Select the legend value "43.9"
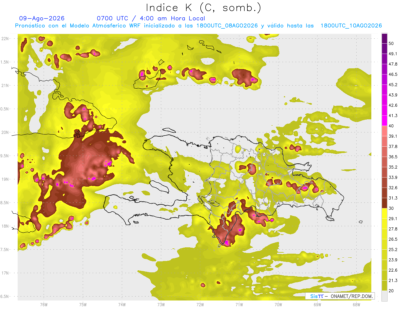400x309 pixels. 393,95
